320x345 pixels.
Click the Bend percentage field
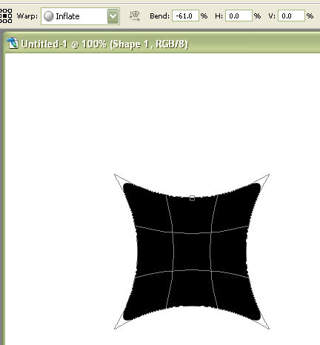[x=185, y=16]
